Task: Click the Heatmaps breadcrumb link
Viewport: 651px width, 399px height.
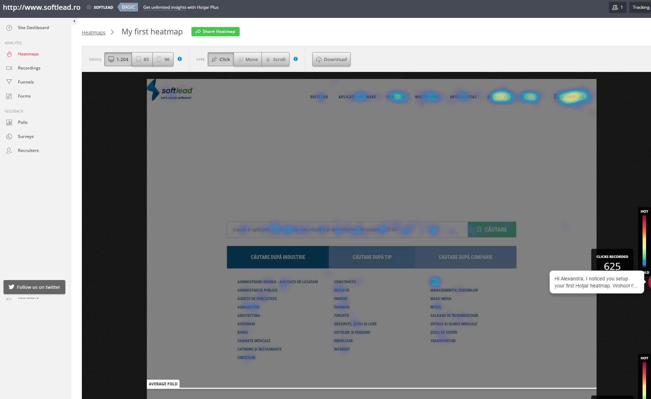Action: coord(93,33)
